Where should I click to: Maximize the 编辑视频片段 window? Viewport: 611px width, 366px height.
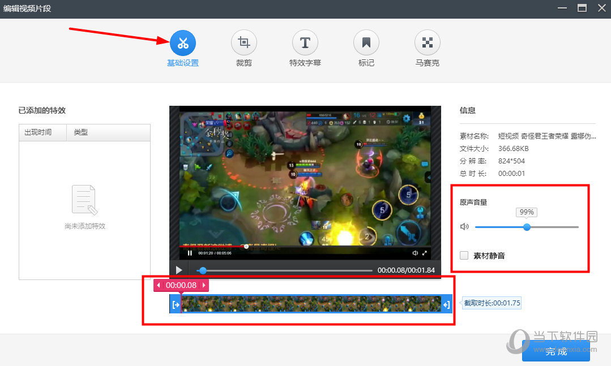[582, 8]
